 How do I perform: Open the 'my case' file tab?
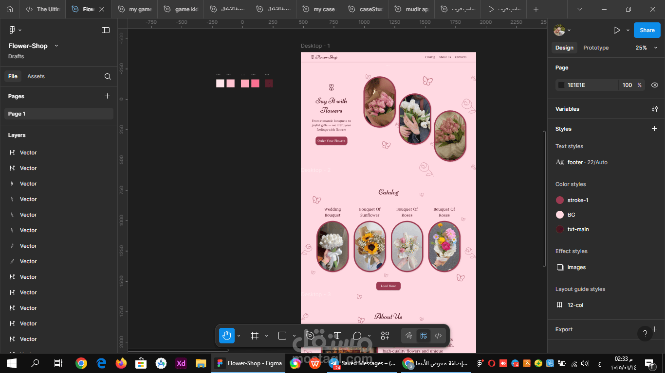coord(318,9)
